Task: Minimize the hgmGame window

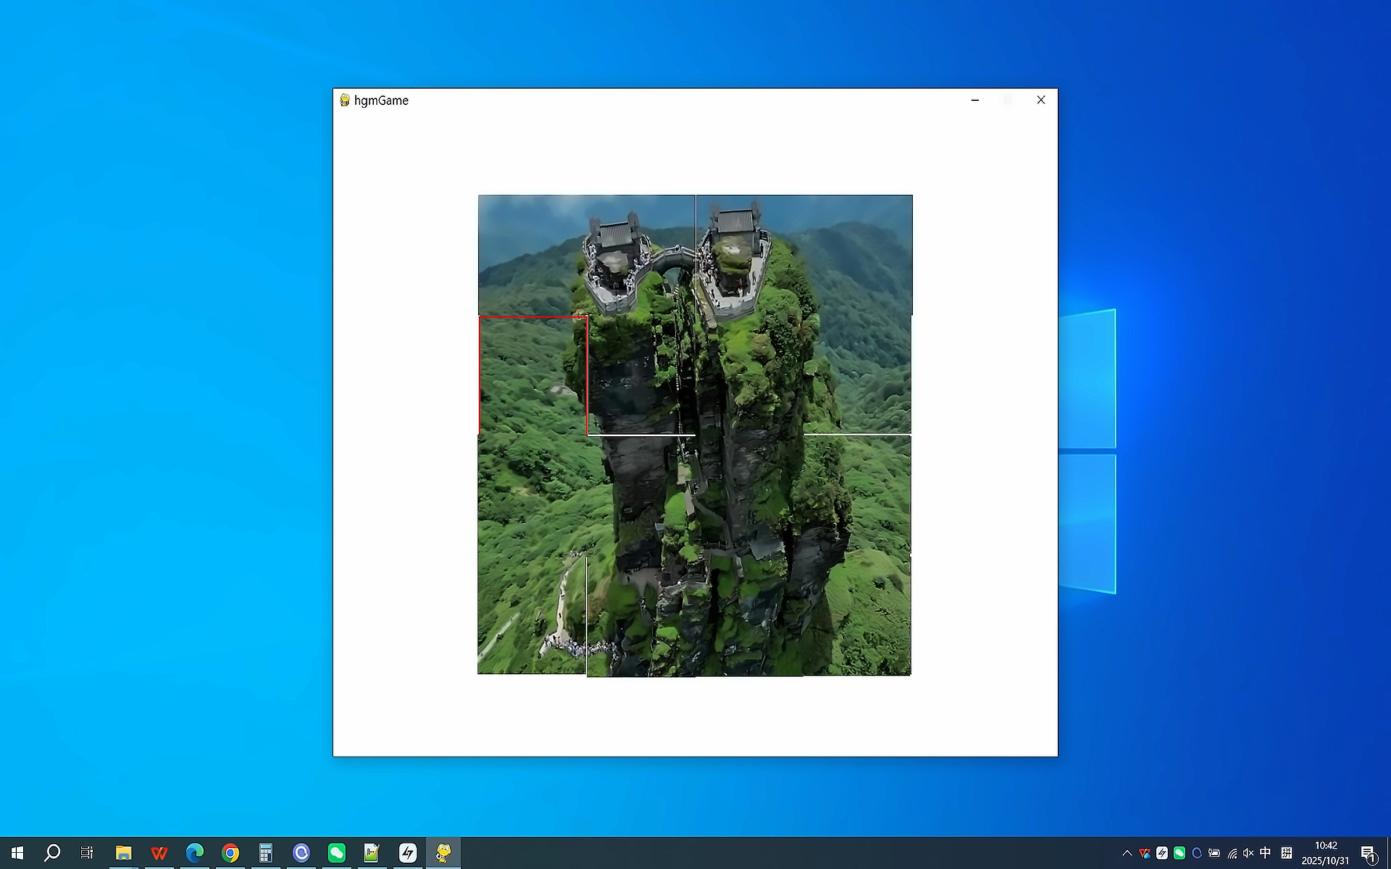Action: 975,100
